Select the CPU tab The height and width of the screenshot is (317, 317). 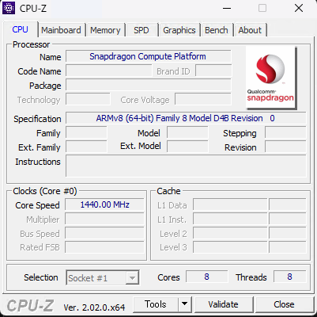[x=21, y=29]
